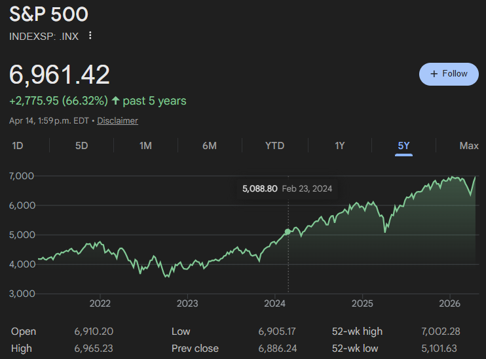The image size is (486, 359).
Task: Select the 5Y range tab
Action: pos(403,146)
